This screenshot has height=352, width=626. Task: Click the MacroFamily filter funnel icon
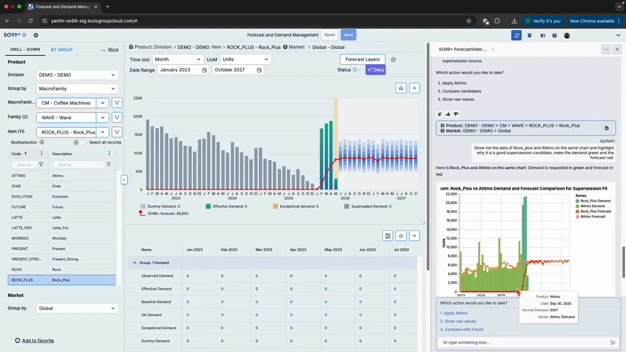[x=117, y=103]
